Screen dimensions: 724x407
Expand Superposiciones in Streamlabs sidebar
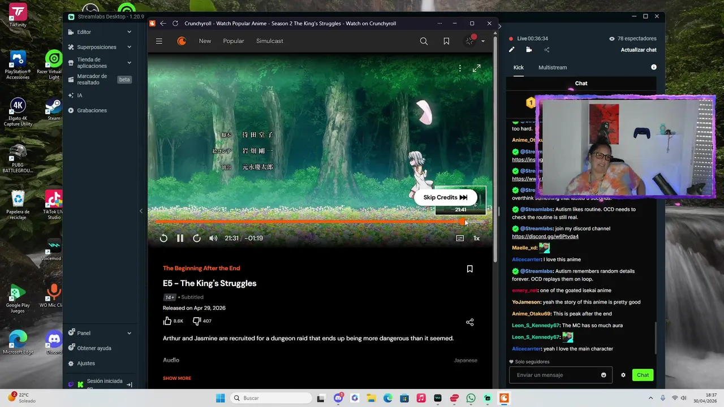(x=100, y=47)
